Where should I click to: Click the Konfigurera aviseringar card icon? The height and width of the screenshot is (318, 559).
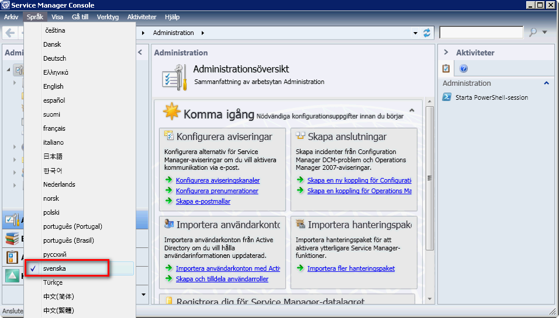[168, 135]
